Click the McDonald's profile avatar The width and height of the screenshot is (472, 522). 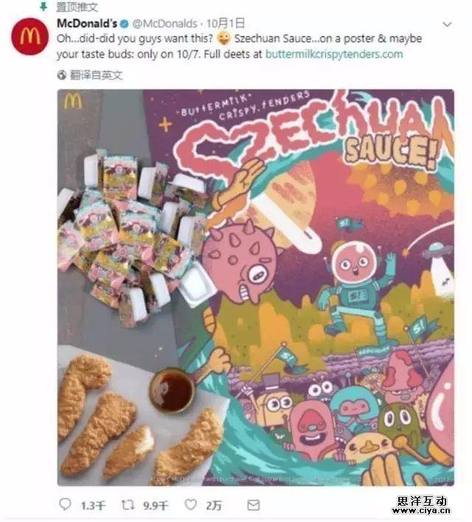[30, 37]
